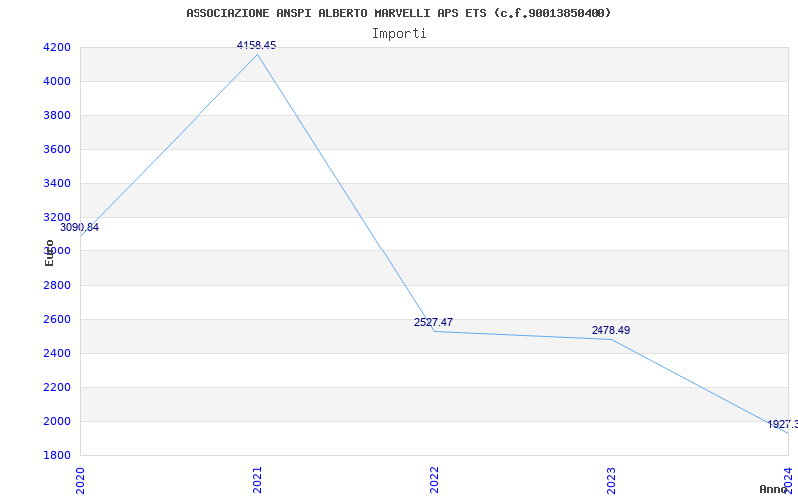Select the 3090.84 data label
This screenshot has height=499, width=798.
[80, 228]
